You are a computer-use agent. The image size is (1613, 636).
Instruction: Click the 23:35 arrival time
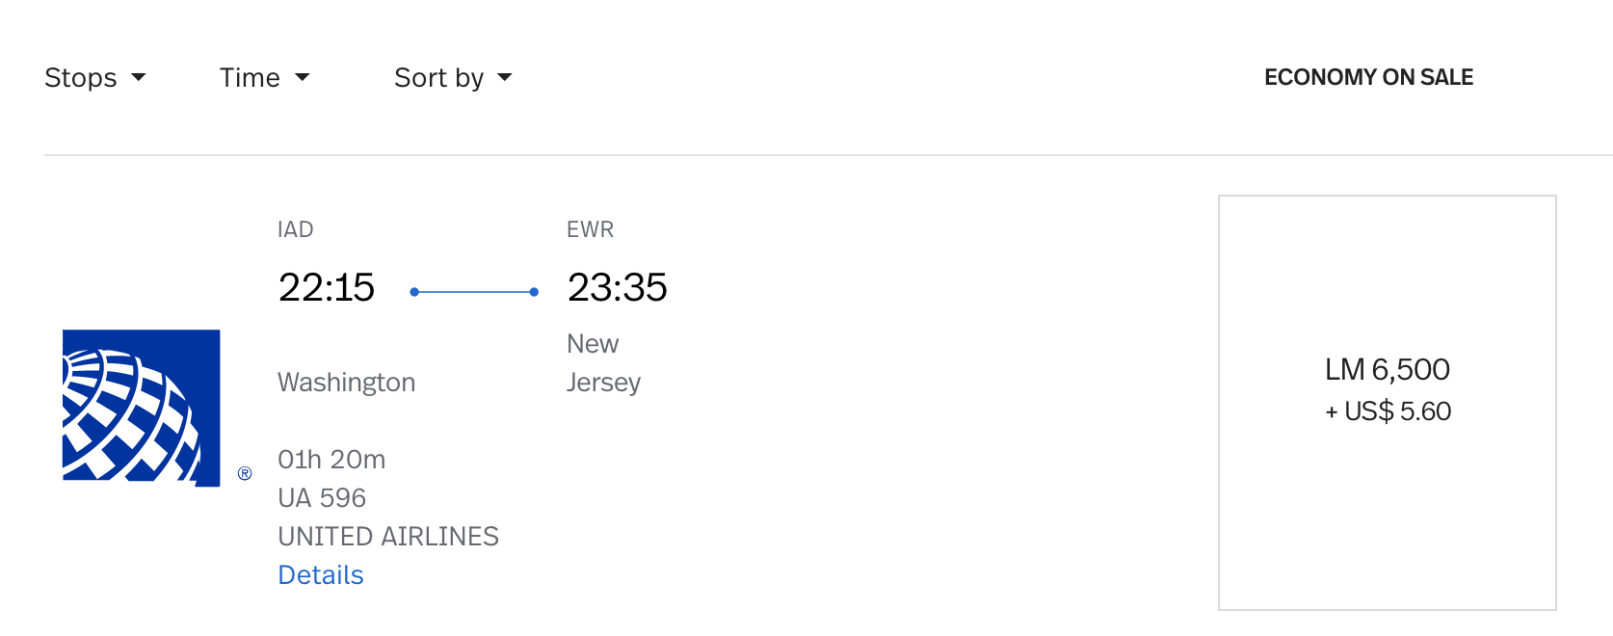tap(617, 287)
